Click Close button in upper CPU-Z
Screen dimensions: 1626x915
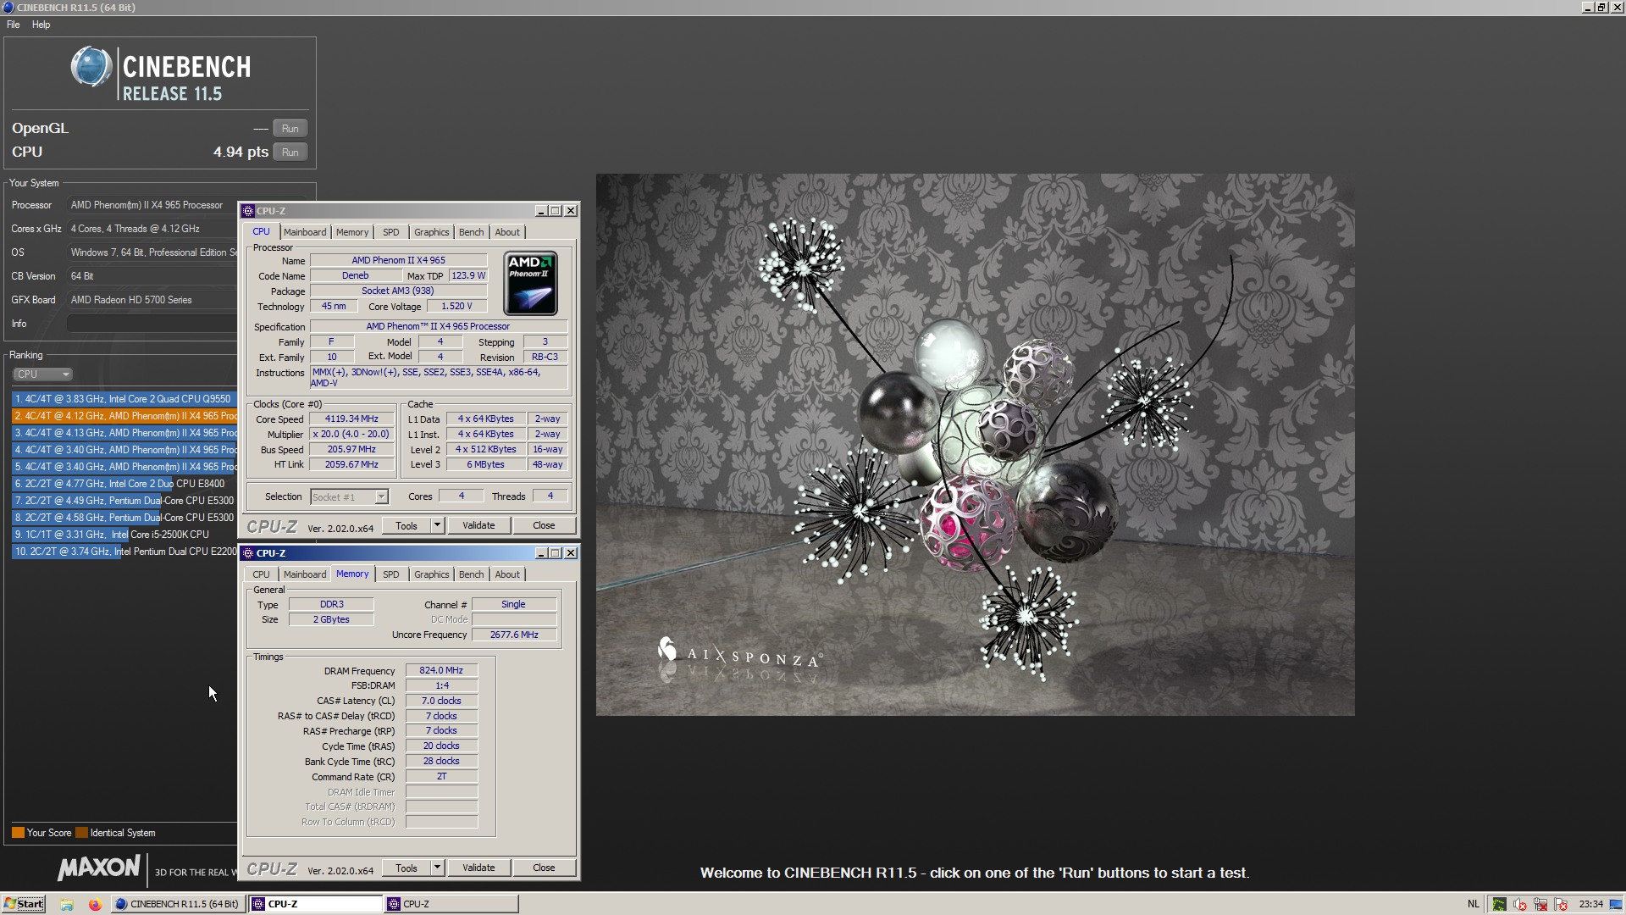(x=544, y=525)
